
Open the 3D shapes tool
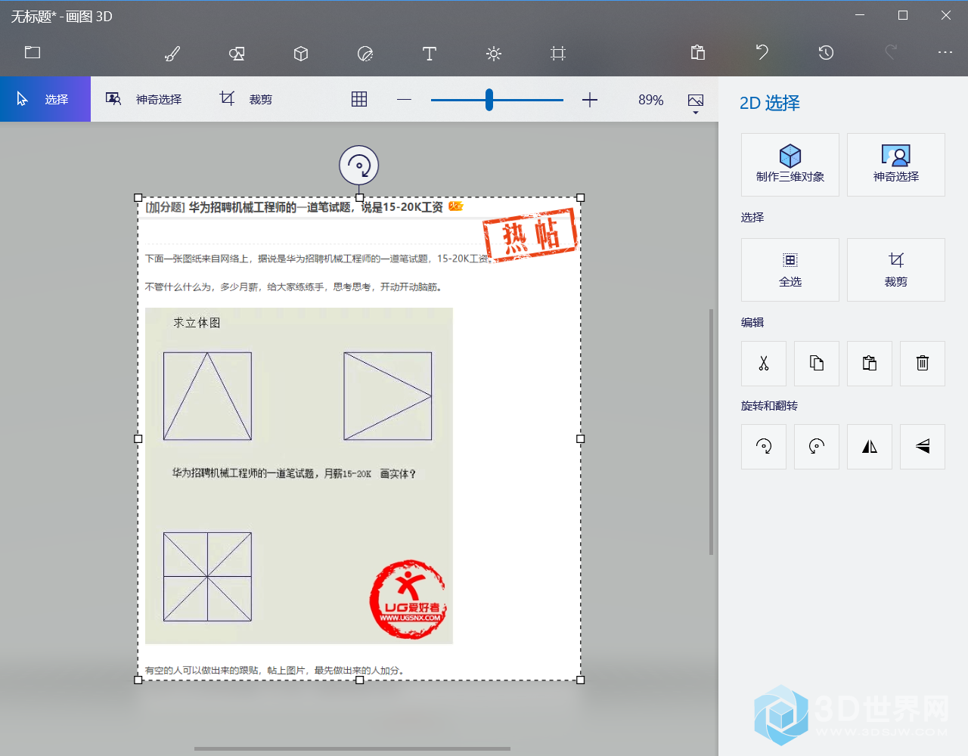(301, 53)
